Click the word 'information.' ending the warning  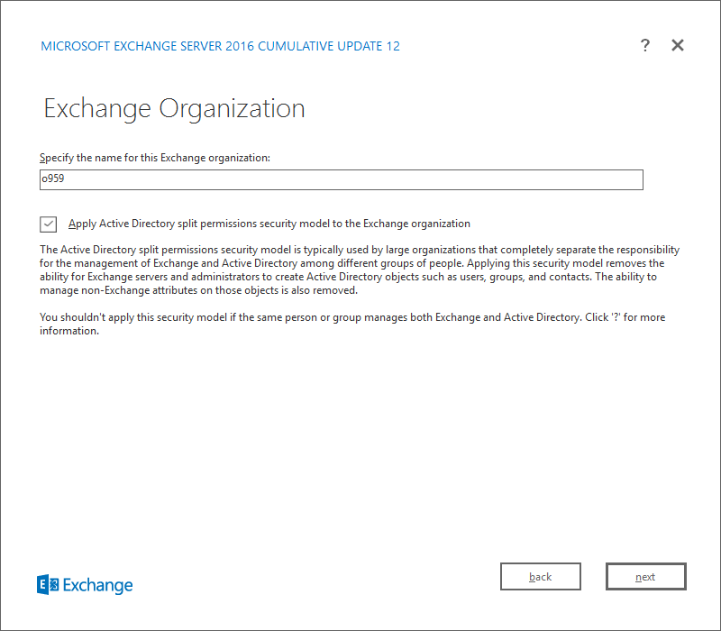pyautogui.click(x=69, y=331)
